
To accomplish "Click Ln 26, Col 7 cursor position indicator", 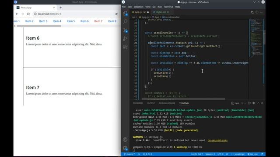I will 197,154.
